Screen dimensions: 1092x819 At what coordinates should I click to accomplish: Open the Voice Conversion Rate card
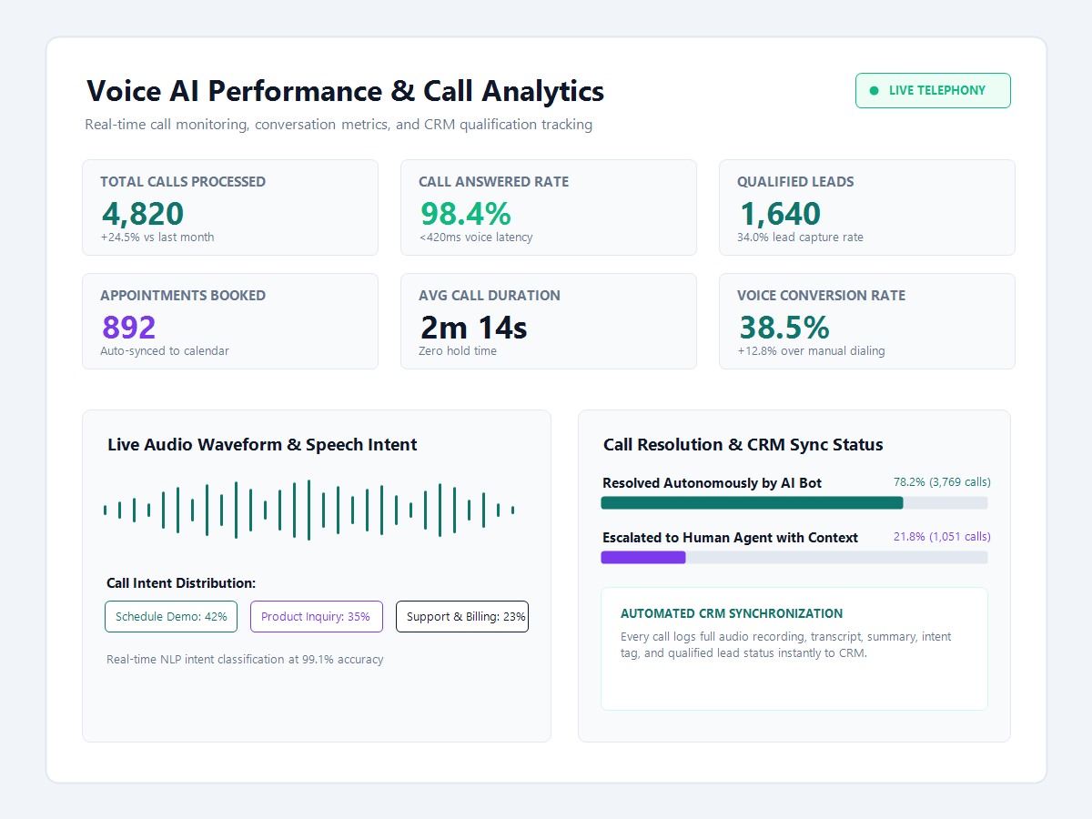point(867,321)
